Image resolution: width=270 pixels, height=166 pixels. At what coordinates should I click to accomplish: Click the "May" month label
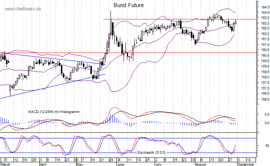coord(80,165)
